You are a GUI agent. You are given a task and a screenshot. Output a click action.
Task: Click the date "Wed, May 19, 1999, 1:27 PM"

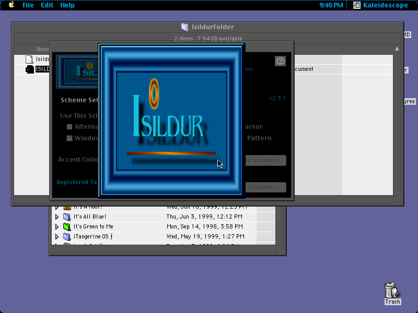pyautogui.click(x=205, y=236)
